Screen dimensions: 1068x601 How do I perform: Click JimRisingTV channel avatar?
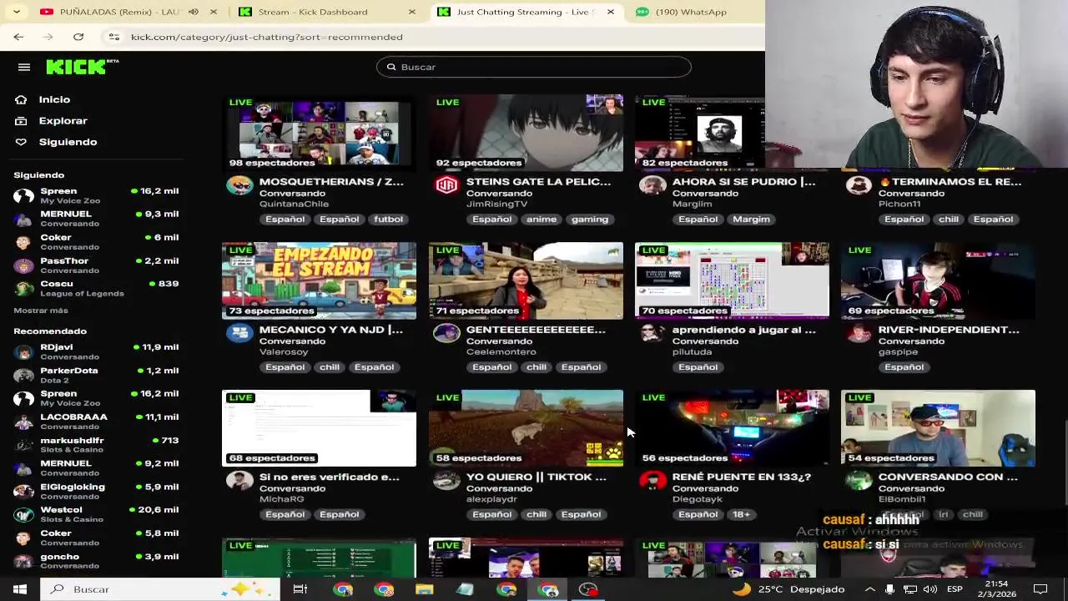pos(446,185)
